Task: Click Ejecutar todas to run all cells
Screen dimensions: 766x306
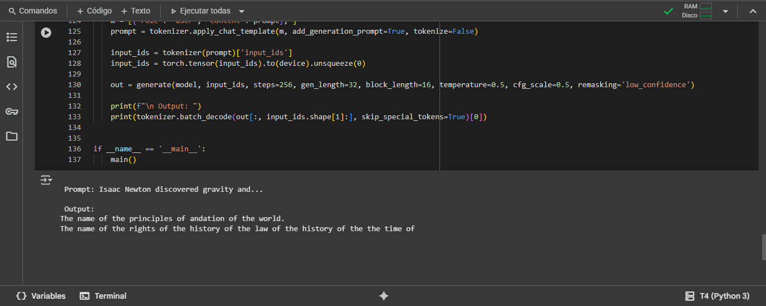Action: click(200, 11)
